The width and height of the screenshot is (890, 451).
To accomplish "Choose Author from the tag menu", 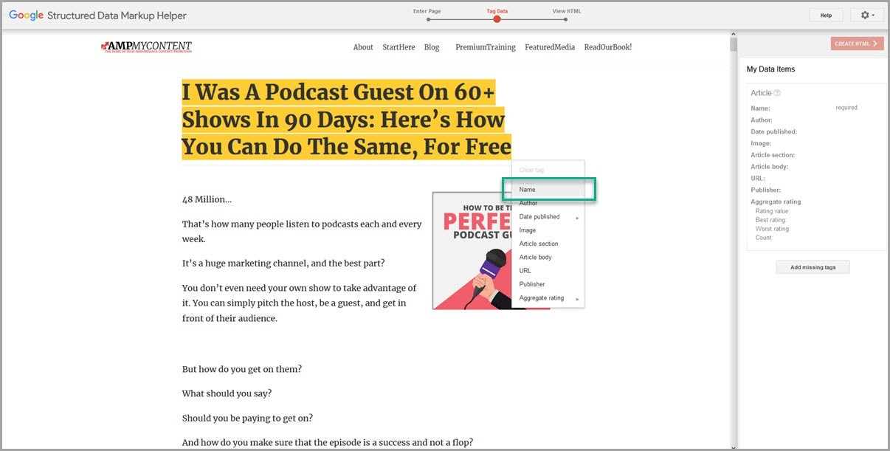I will point(528,203).
